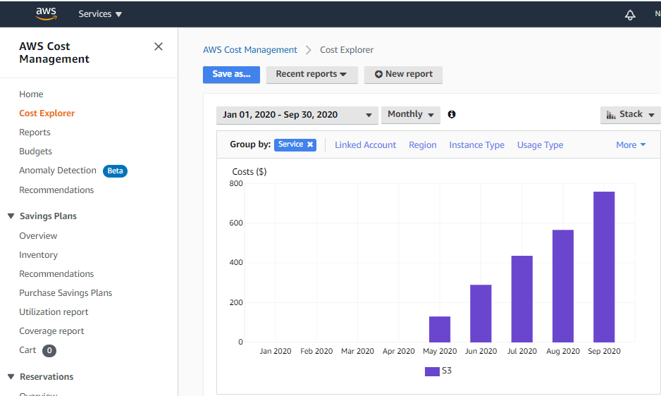Open the Services menu

click(100, 14)
